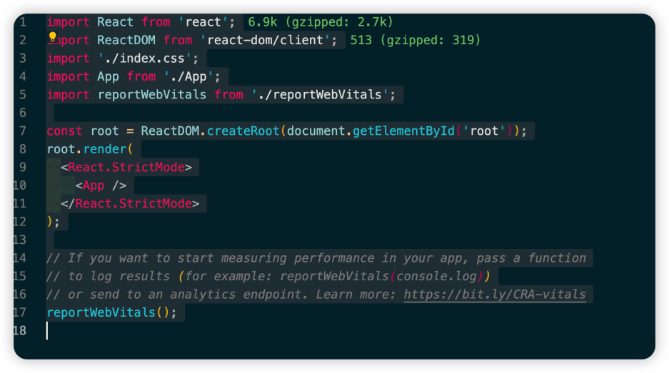This screenshot has width=669, height=373.
Task: Open the bit.ly/CRA-vitals link in the comment
Action: tap(494, 295)
